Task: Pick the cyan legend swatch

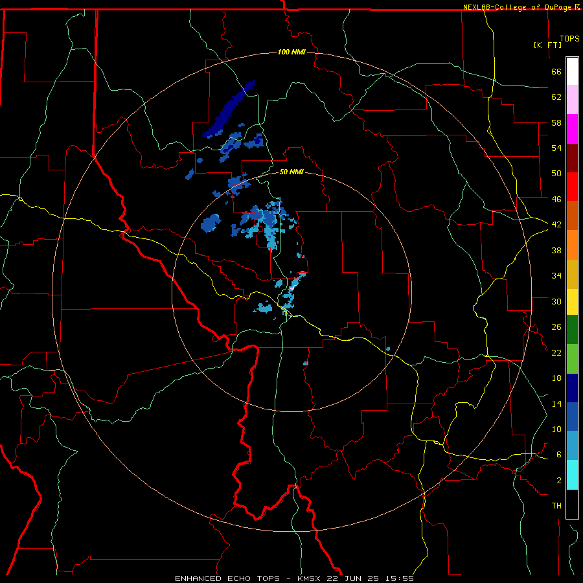Action: 572,475
